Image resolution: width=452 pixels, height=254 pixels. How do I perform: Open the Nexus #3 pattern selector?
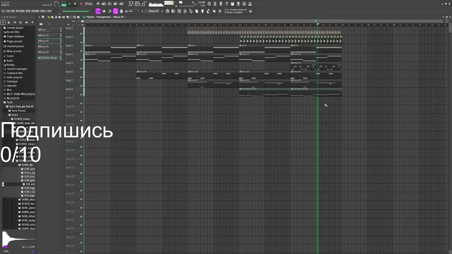pyautogui.click(x=154, y=11)
